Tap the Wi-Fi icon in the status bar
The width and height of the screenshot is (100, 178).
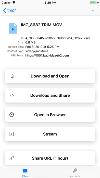point(14,3)
